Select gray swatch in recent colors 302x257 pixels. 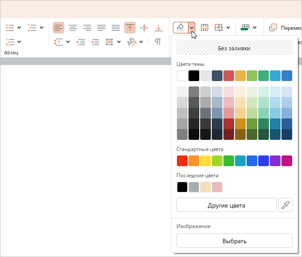click(194, 187)
